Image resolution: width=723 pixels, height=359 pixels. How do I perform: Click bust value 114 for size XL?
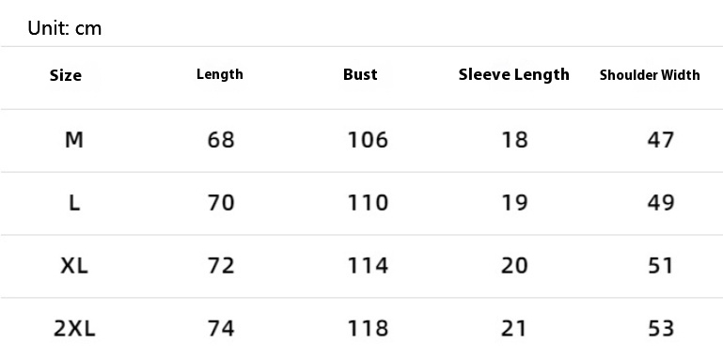[368, 265]
